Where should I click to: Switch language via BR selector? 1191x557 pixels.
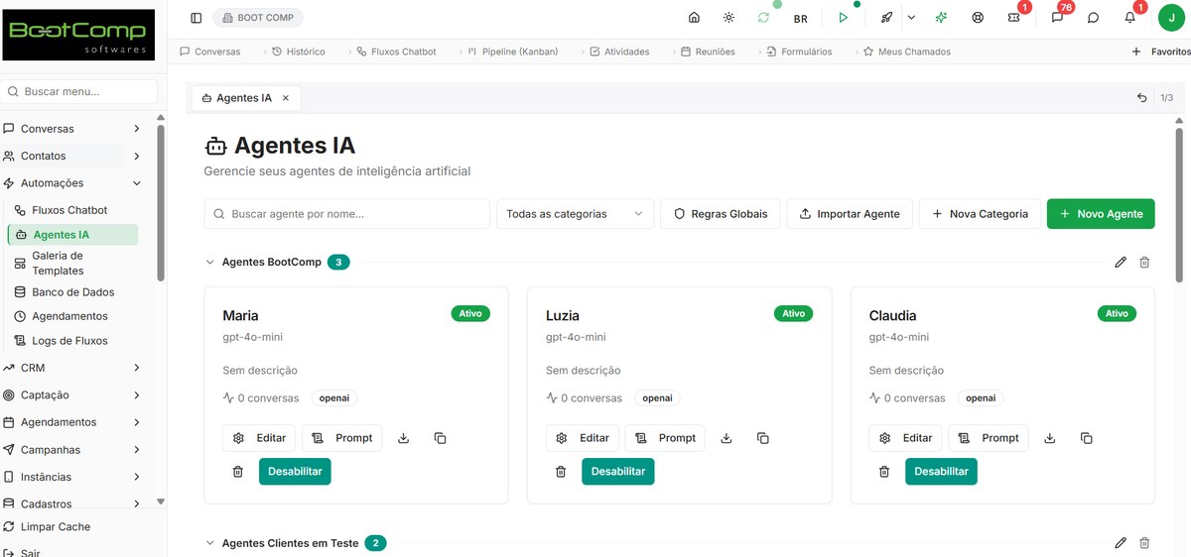(800, 19)
